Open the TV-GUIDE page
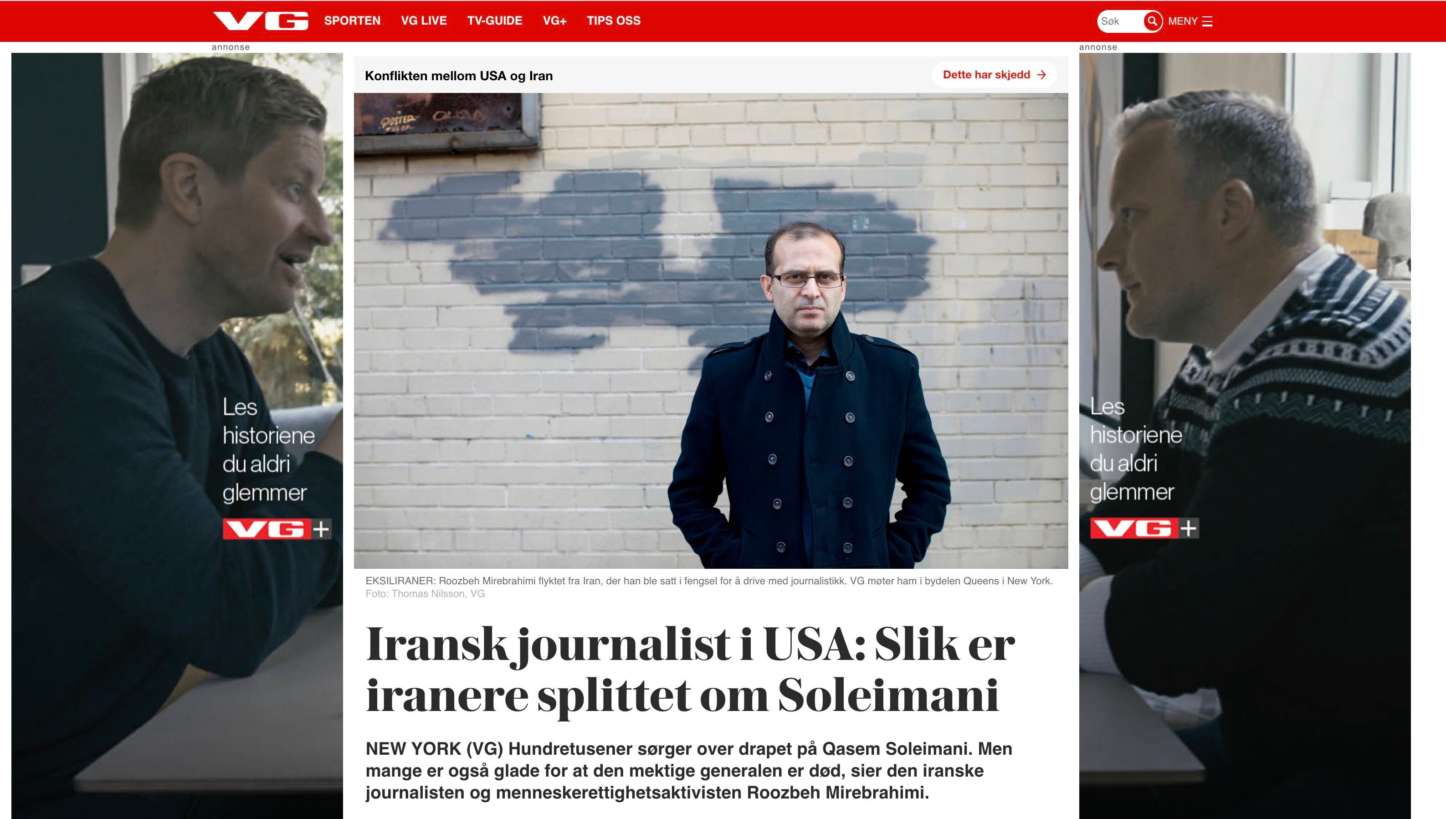The image size is (1446, 819). 495,21
